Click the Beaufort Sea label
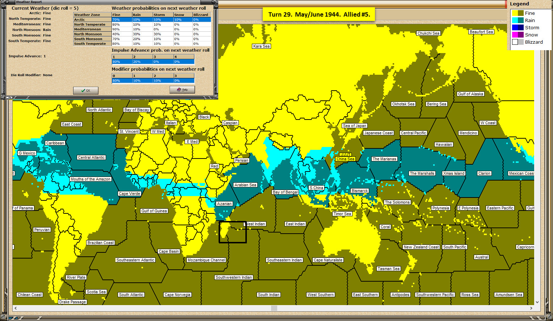 481,32
